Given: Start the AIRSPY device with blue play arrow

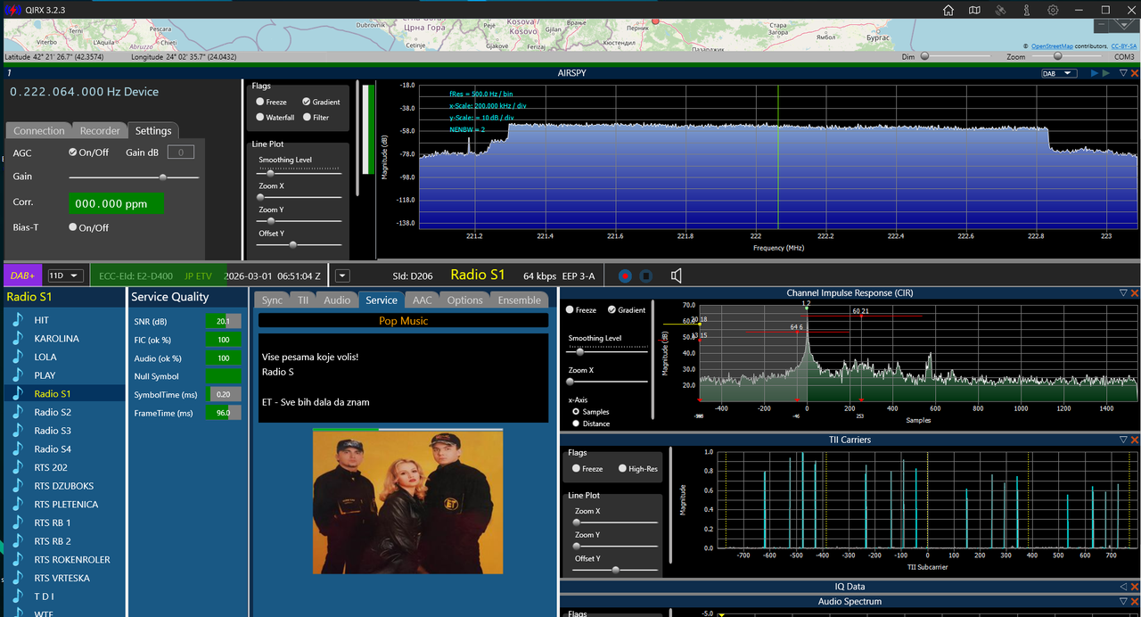Looking at the screenshot, I should tap(1095, 73).
